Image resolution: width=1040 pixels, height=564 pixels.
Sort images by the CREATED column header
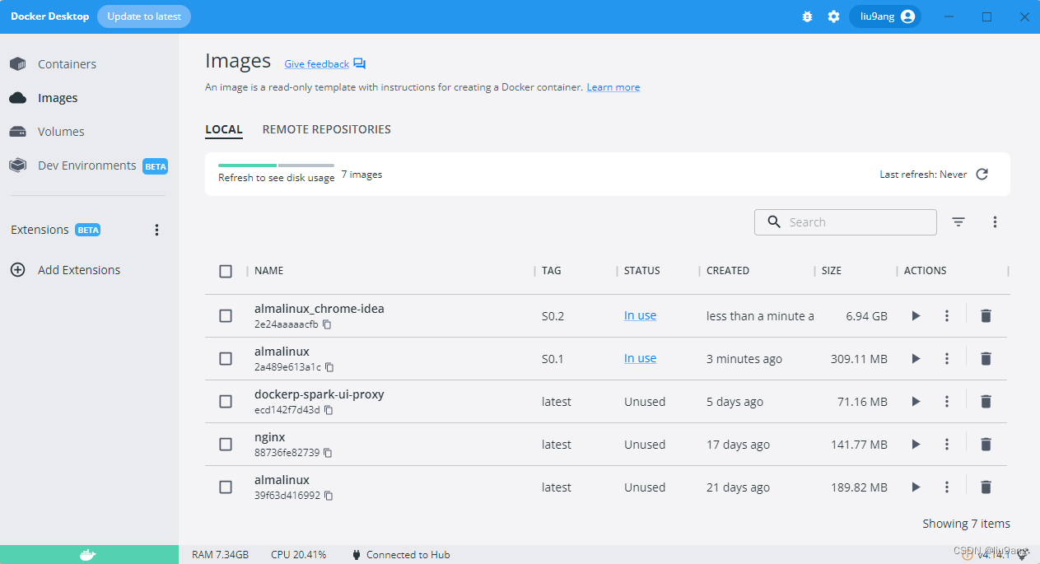[x=728, y=271]
